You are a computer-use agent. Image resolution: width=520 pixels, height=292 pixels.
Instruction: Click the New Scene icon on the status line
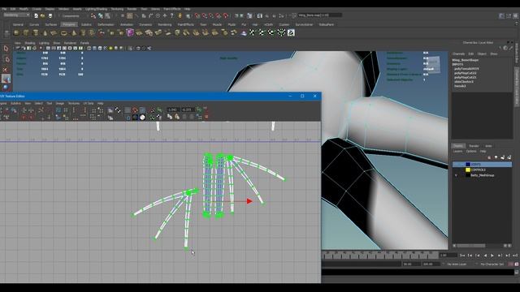click(x=36, y=15)
